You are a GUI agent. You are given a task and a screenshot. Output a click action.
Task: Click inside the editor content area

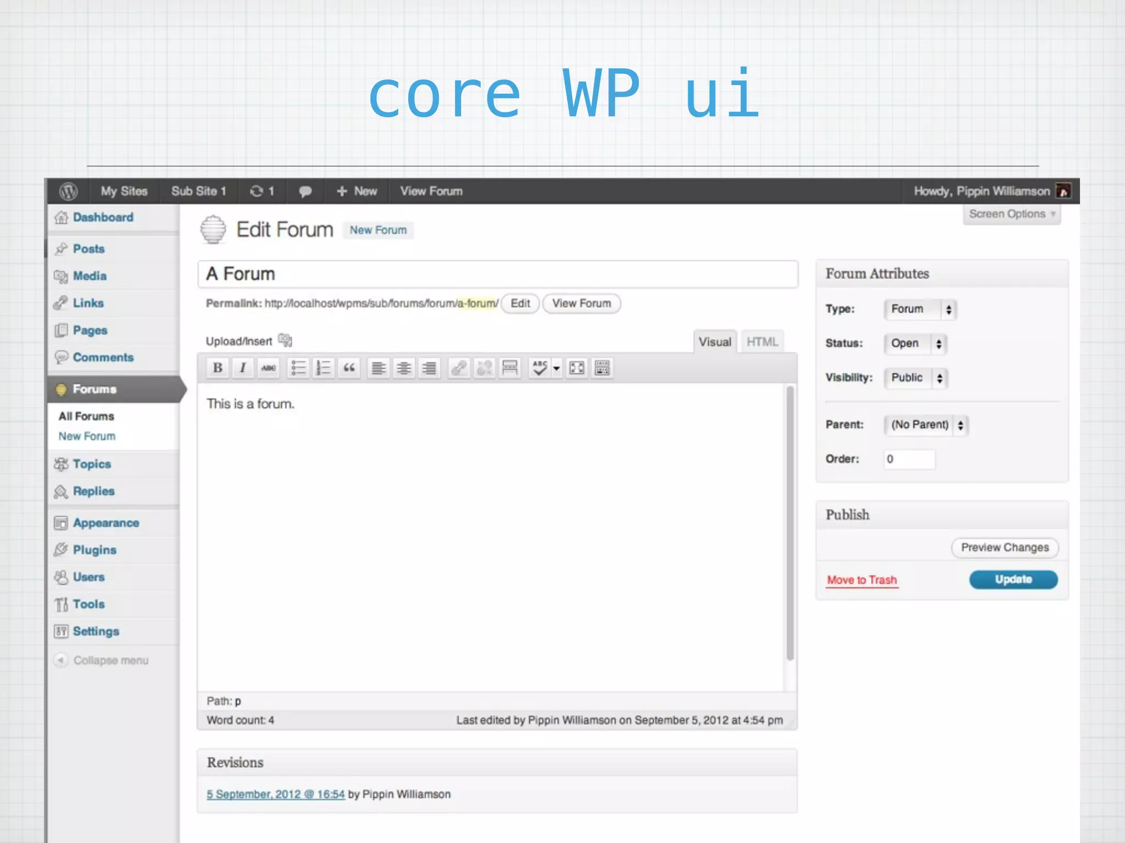pyautogui.click(x=492, y=537)
